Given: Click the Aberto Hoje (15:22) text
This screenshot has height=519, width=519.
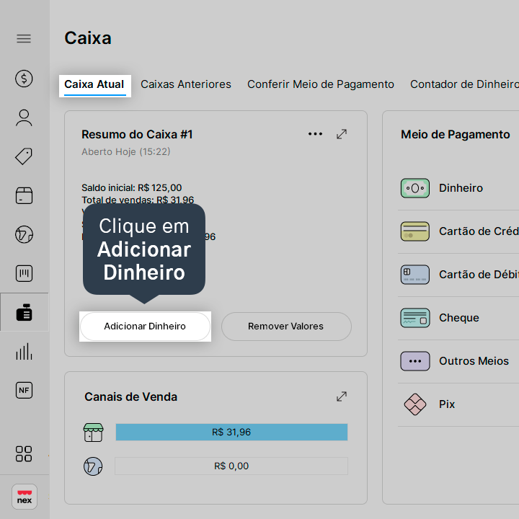Looking at the screenshot, I should click(x=125, y=151).
